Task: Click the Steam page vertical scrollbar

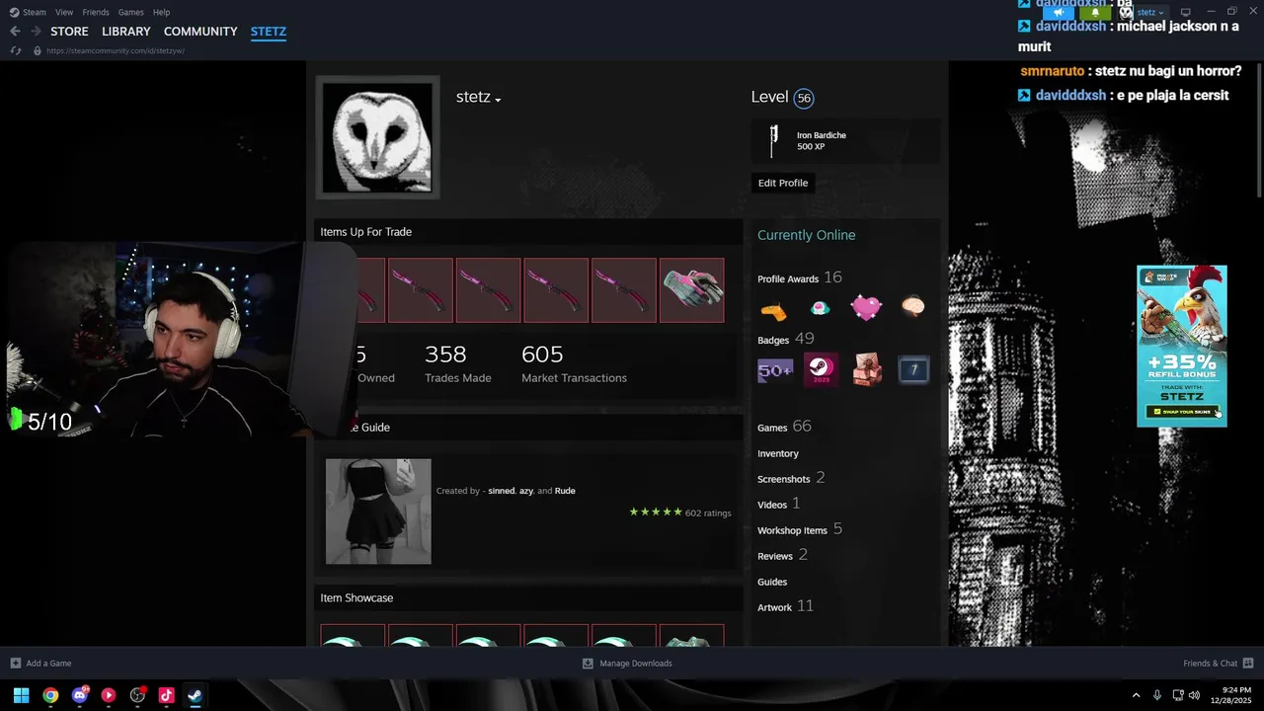Action: coord(1258,128)
